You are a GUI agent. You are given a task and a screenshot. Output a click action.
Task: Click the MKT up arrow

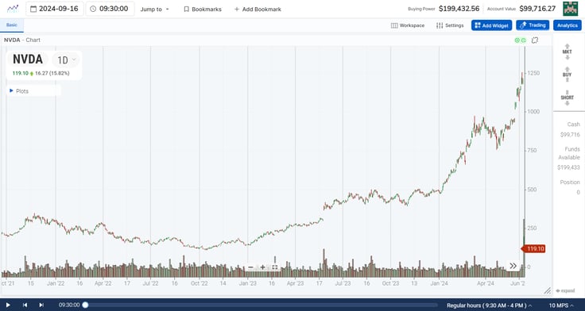tap(567, 46)
